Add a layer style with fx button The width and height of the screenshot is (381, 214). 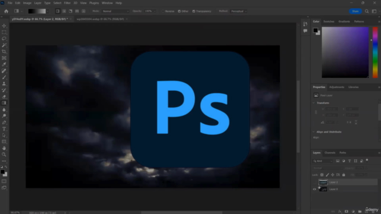pos(340,212)
